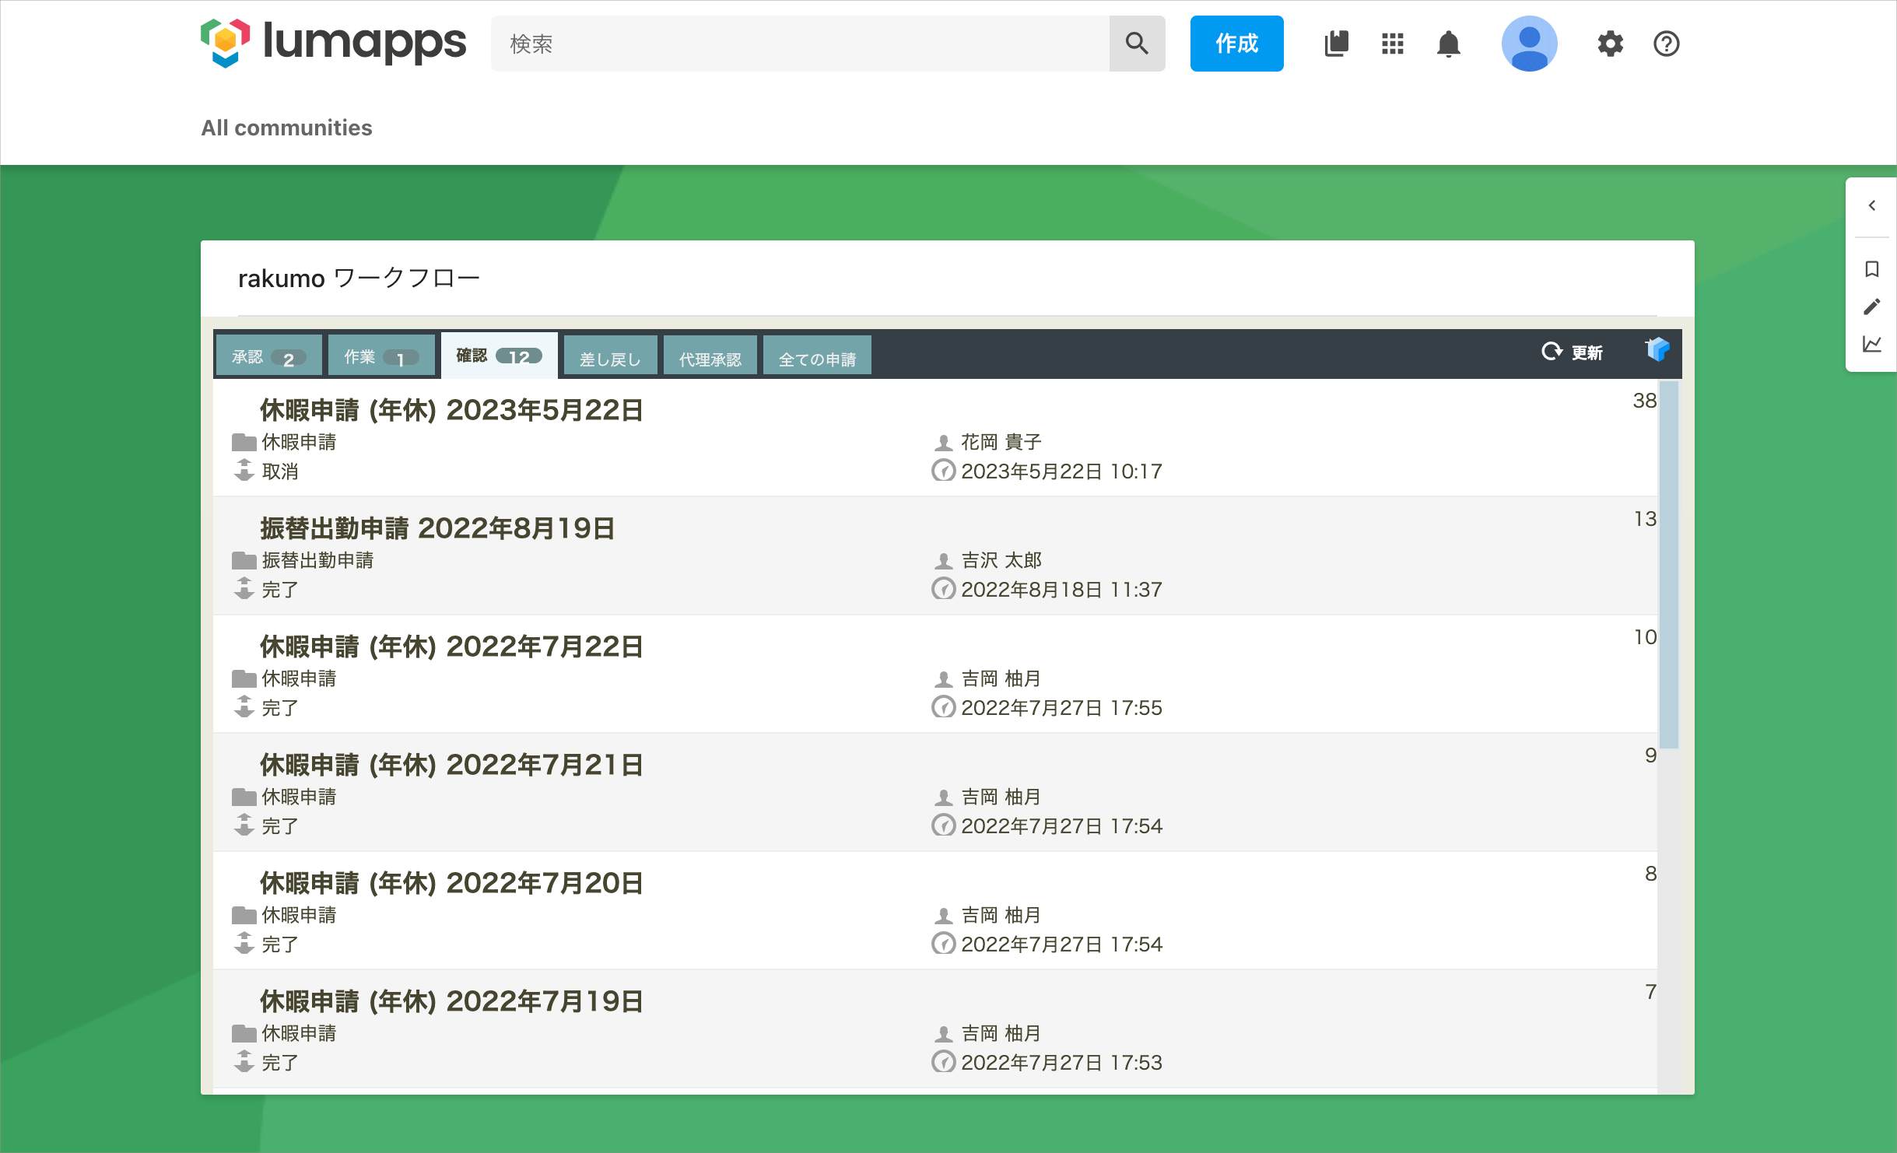Screen dimensions: 1897x1153
Task: Open the settings gear
Action: click(1610, 44)
